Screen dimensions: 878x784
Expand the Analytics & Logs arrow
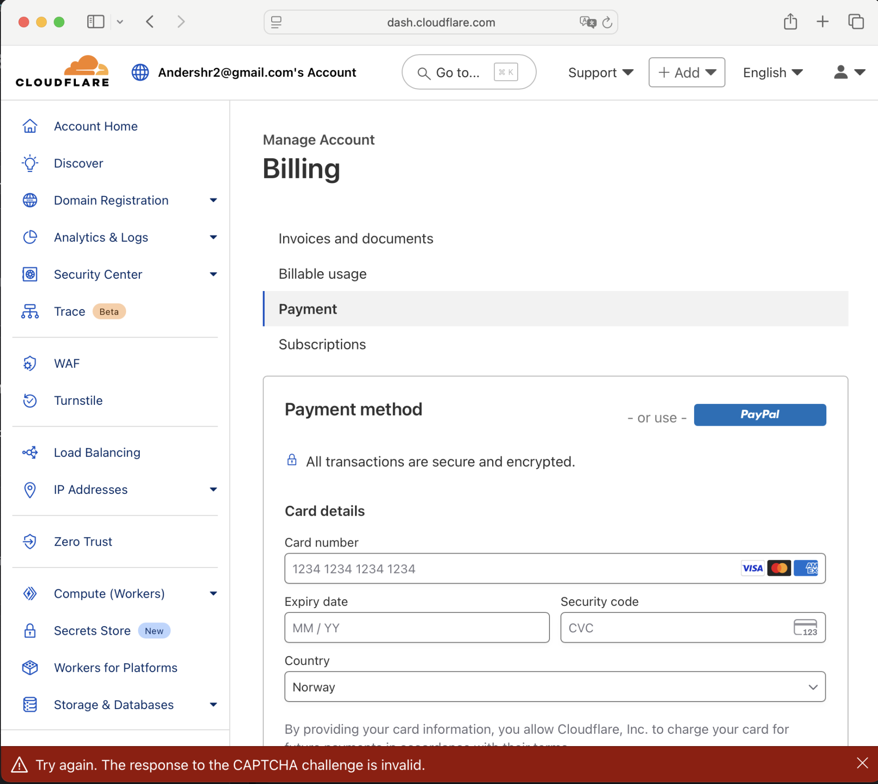coord(213,237)
